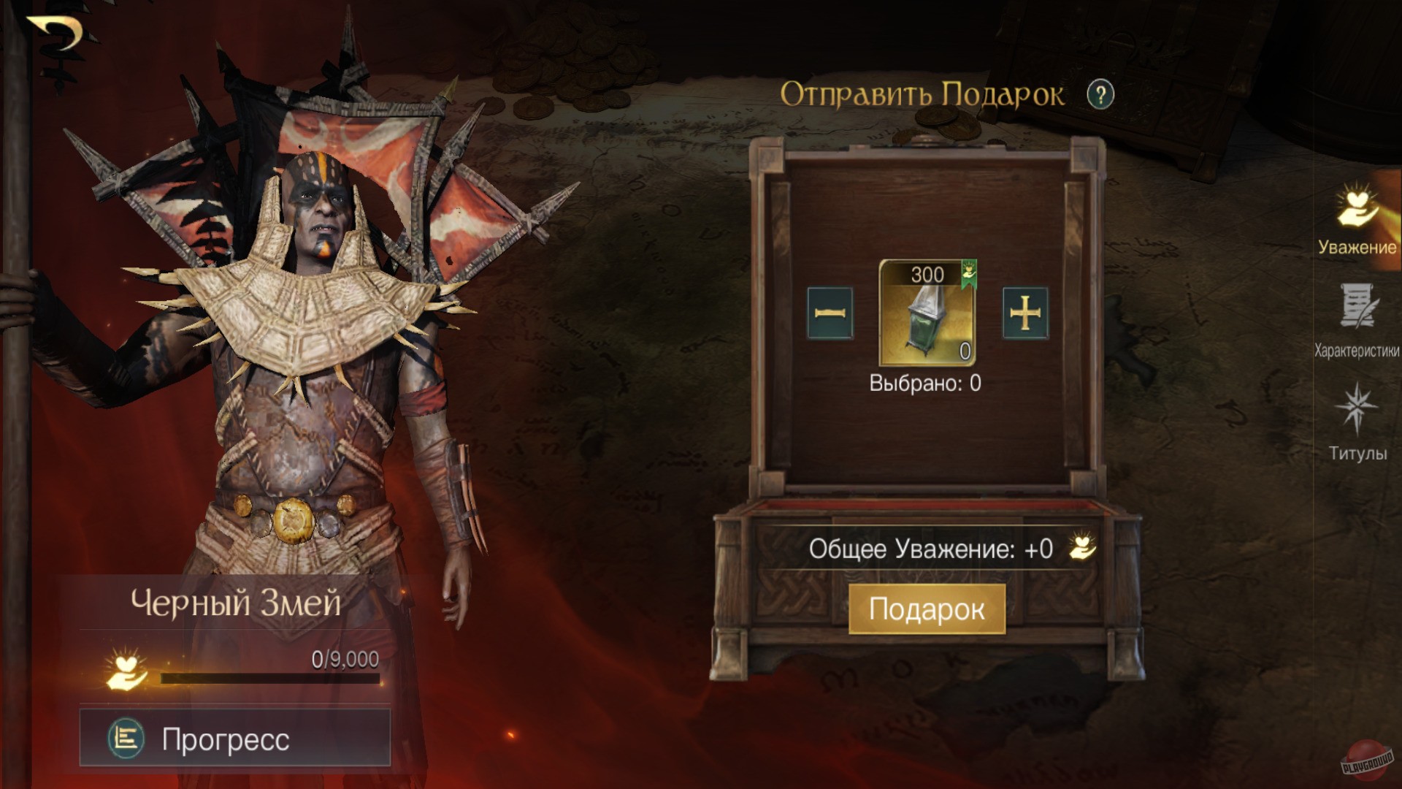The height and width of the screenshot is (789, 1402).
Task: Switch to the Уважение tab
Action: point(1357,220)
